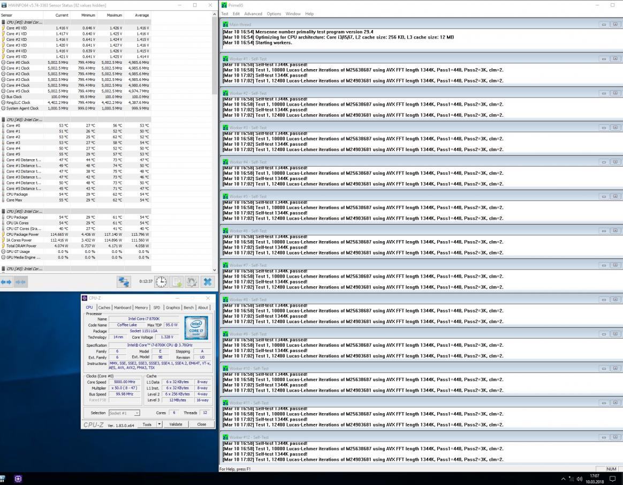Switch to CPU-Z SPD tab
Screen dimensions: 623x485
click(156, 308)
